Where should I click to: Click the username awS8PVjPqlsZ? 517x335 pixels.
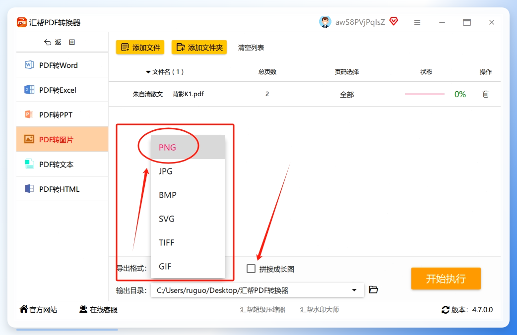pos(360,22)
